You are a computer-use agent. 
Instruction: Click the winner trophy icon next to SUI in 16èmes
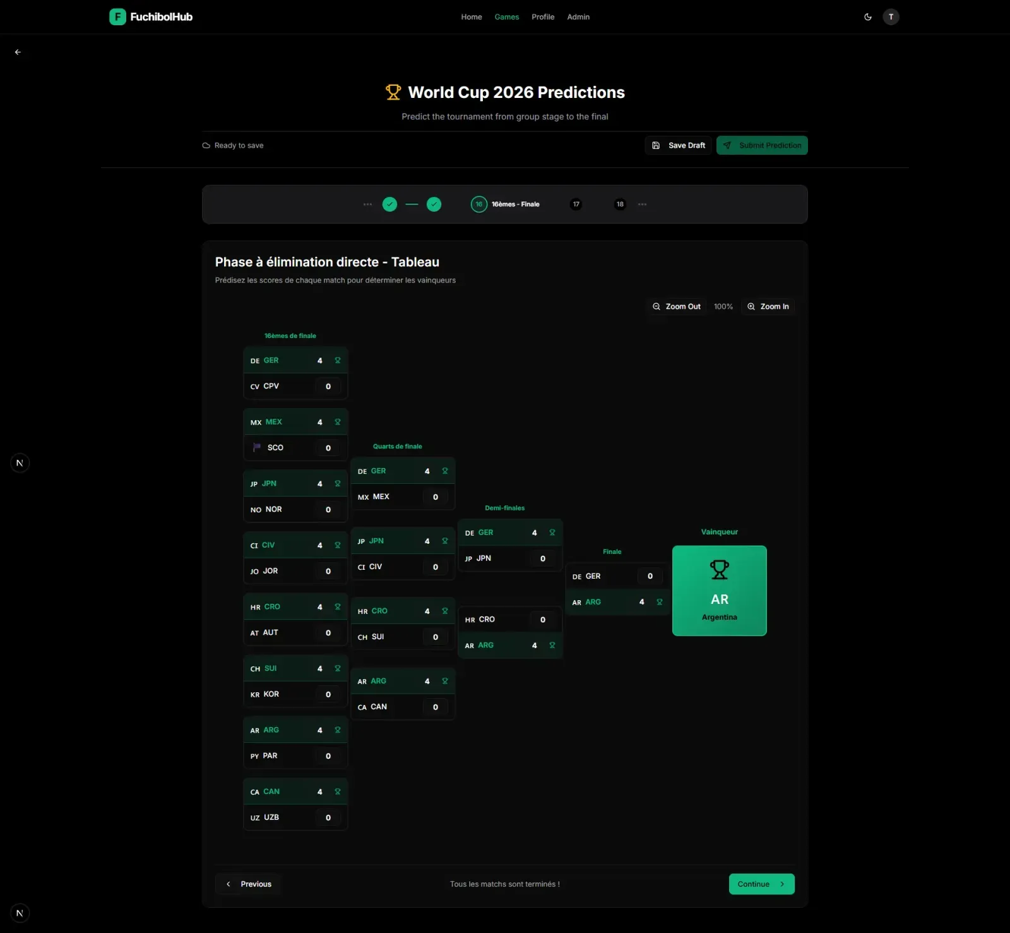[338, 668]
